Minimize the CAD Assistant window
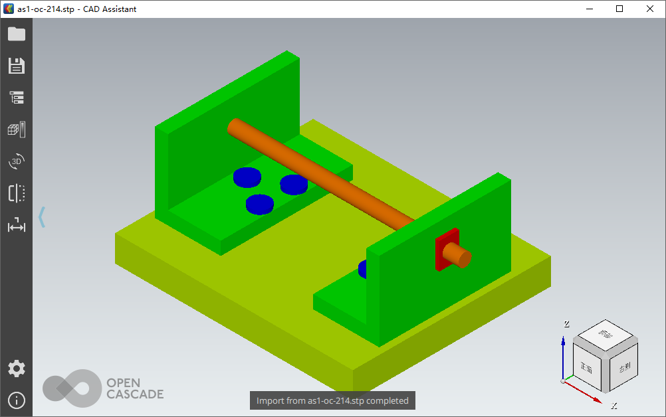The height and width of the screenshot is (417, 666). pyautogui.click(x=590, y=9)
